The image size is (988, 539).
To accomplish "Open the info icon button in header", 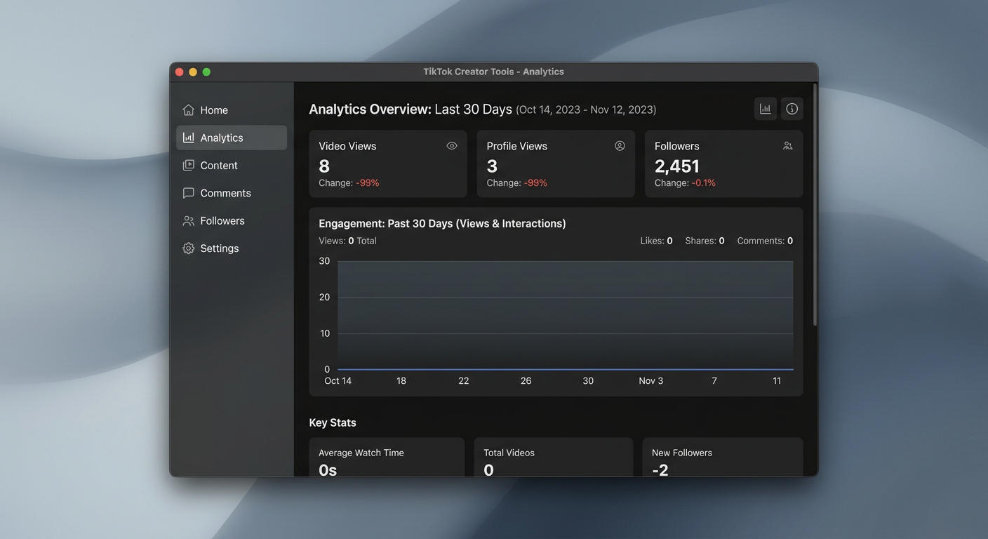I will pos(792,109).
